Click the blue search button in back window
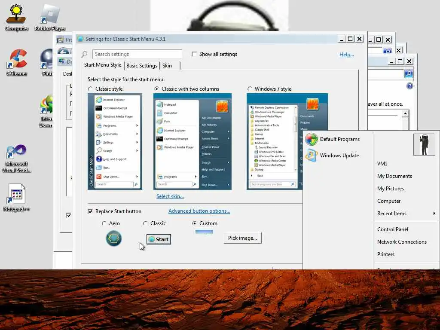The width and height of the screenshot is (440, 330). (x=409, y=74)
